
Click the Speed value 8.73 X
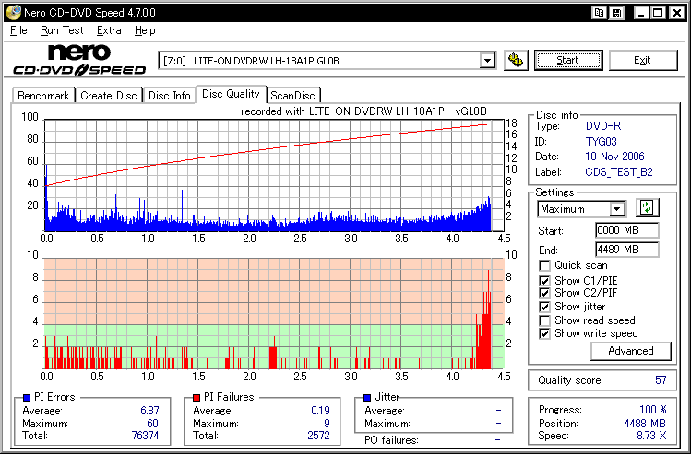[649, 436]
